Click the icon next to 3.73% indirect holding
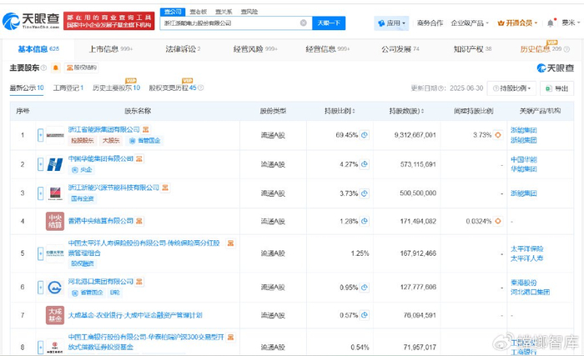The height and width of the screenshot is (356, 584). pyautogui.click(x=498, y=133)
